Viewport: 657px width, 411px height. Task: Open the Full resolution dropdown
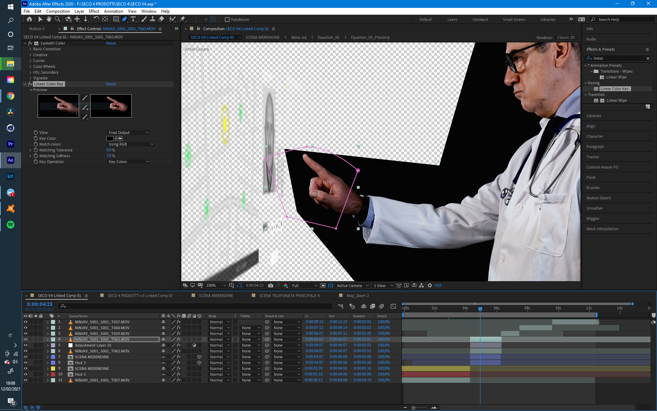tap(305, 285)
